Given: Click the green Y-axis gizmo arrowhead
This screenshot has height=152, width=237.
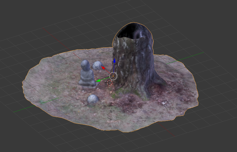Looking at the screenshot, I should coord(98,81).
